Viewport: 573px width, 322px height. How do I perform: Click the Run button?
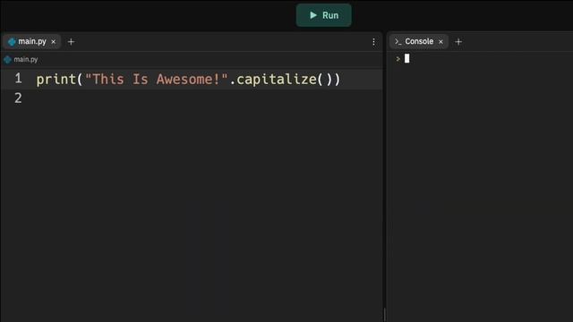pos(324,15)
